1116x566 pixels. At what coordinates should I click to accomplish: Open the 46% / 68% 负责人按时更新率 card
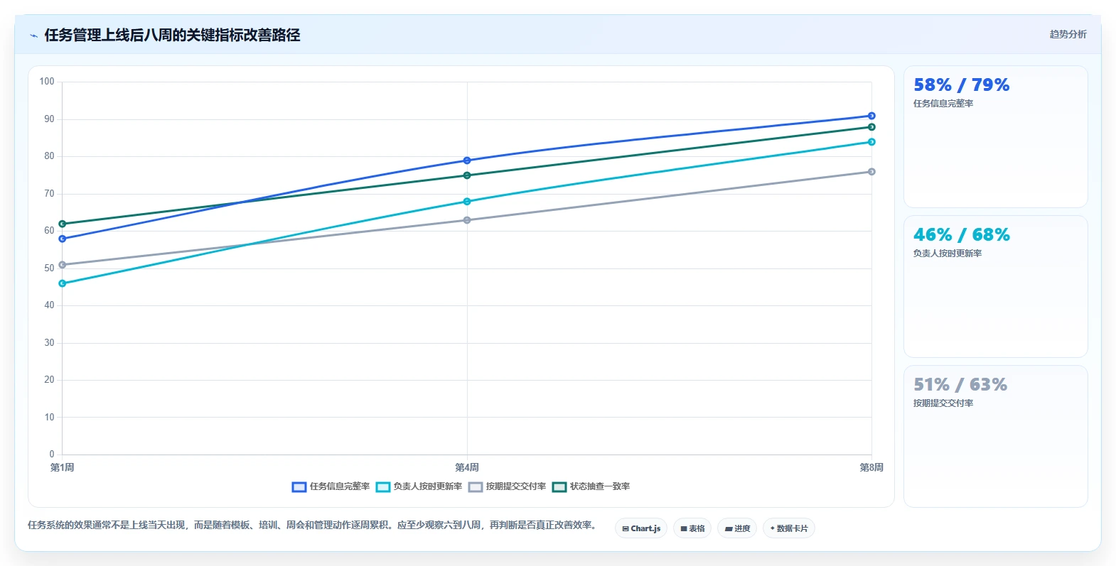(x=996, y=287)
